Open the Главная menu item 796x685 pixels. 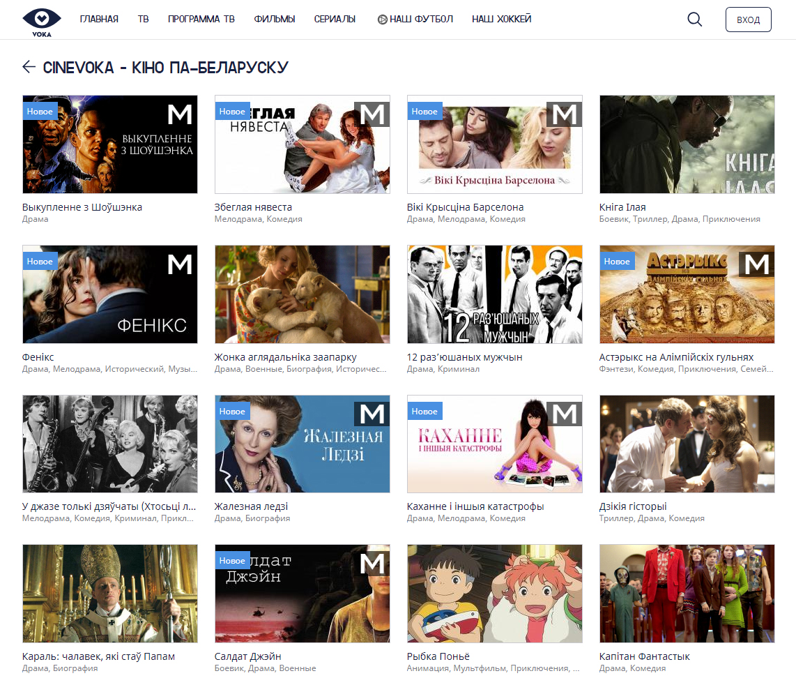click(99, 20)
